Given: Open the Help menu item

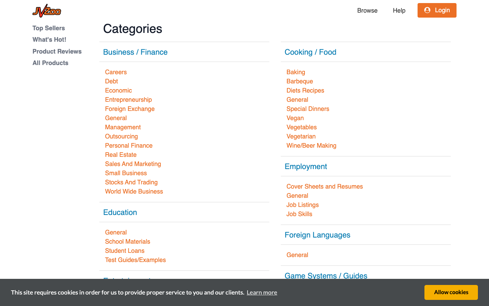Looking at the screenshot, I should pos(399,10).
